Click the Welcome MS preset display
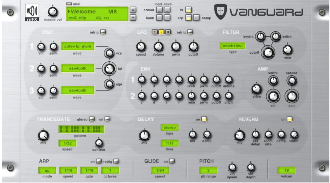This screenshot has height=183, width=330. coord(97,14)
